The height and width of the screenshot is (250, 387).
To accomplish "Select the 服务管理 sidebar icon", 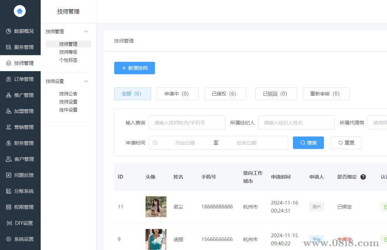I will tap(20, 47).
